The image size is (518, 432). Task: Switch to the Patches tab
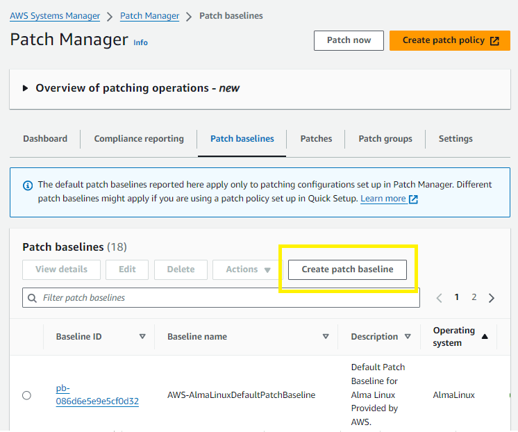click(x=316, y=139)
